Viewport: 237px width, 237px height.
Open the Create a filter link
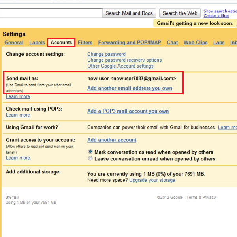(216, 15)
